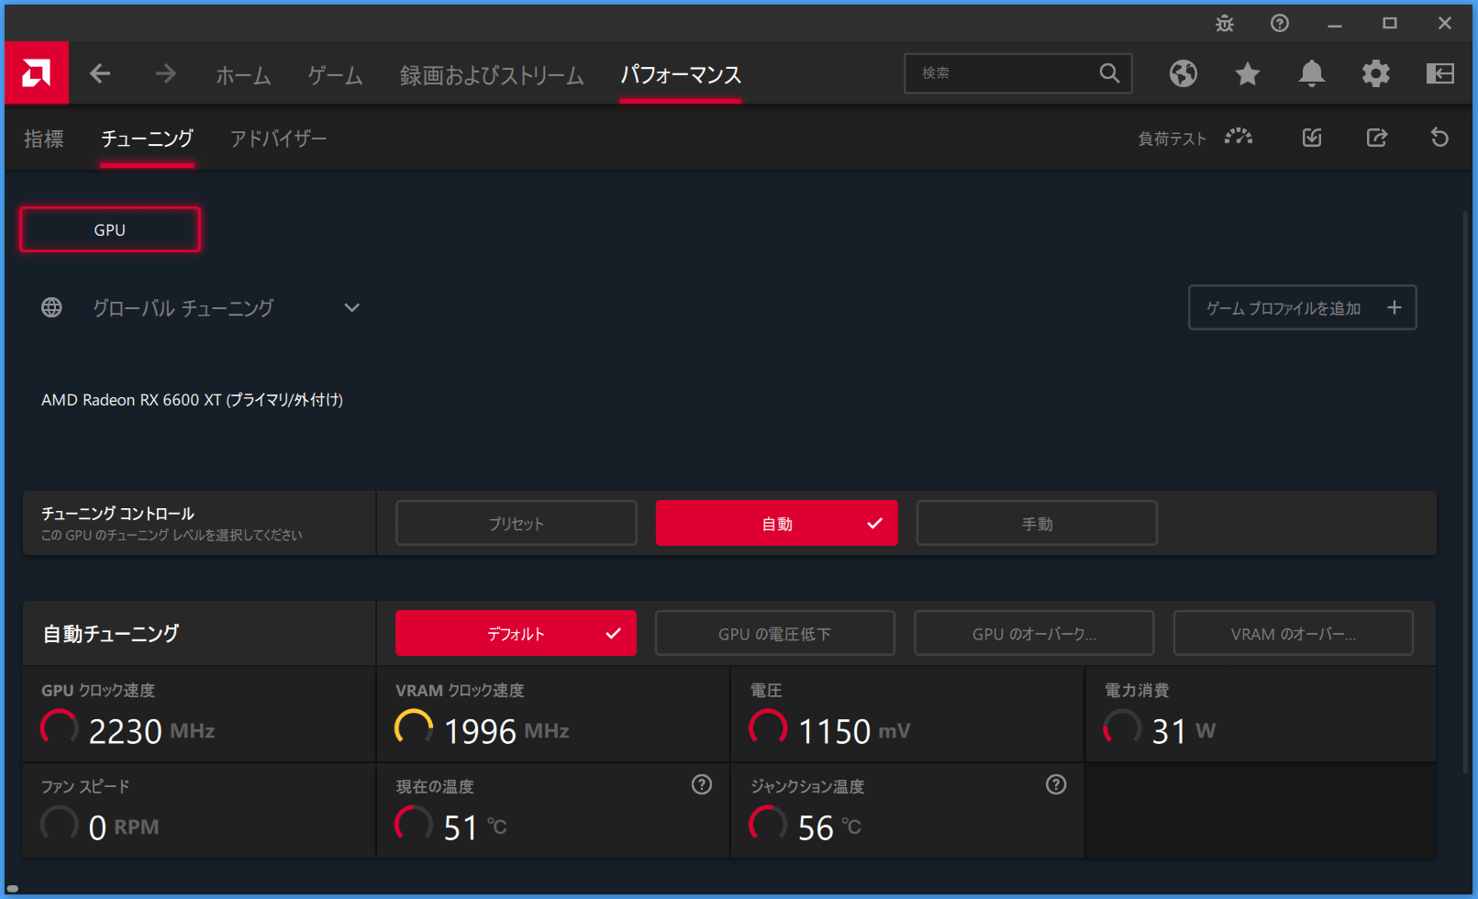Open the ホーム tab
This screenshot has height=899, width=1478.
point(243,75)
